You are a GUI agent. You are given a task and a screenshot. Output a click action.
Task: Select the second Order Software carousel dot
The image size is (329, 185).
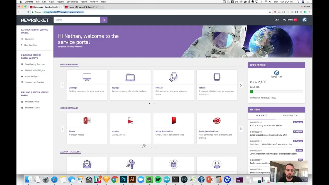[147, 147]
